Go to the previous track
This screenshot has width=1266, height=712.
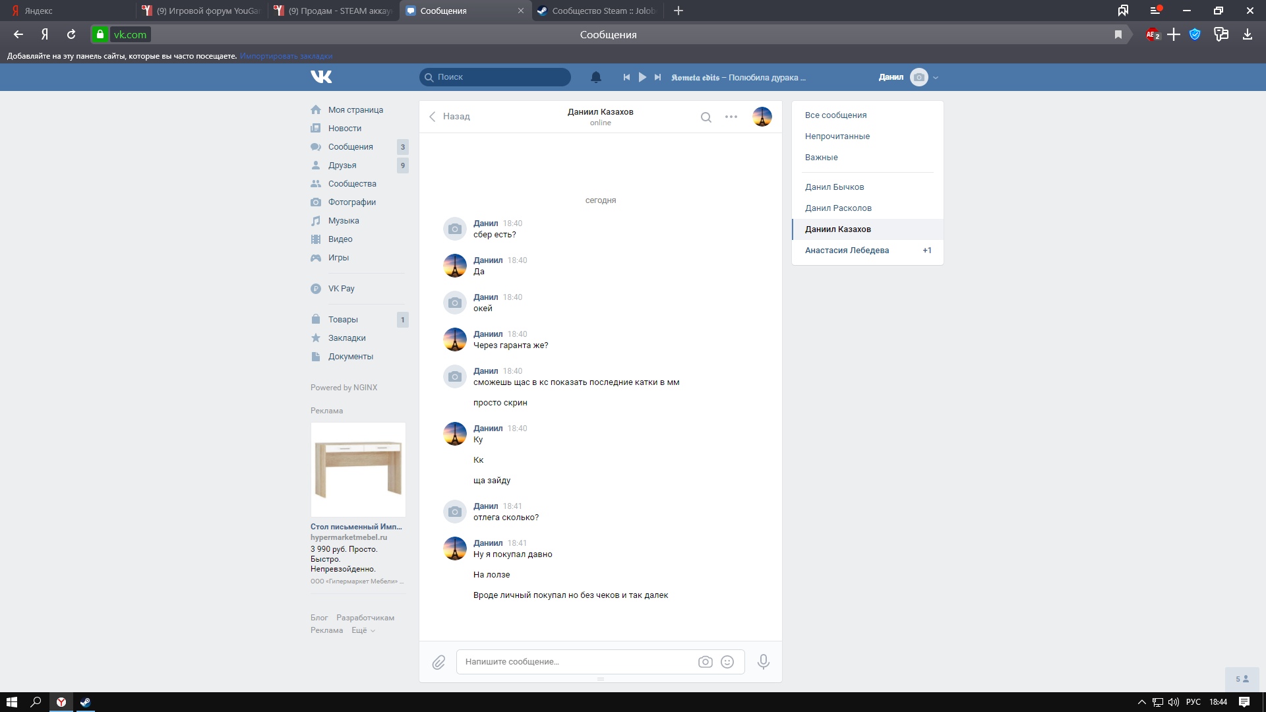pyautogui.click(x=626, y=77)
